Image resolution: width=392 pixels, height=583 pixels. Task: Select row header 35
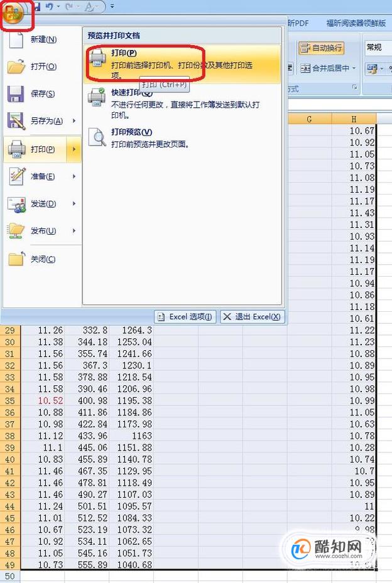tap(10, 400)
